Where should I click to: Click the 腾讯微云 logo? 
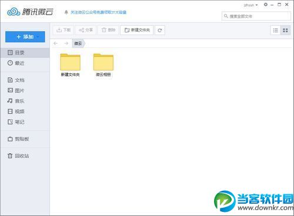pos(30,12)
